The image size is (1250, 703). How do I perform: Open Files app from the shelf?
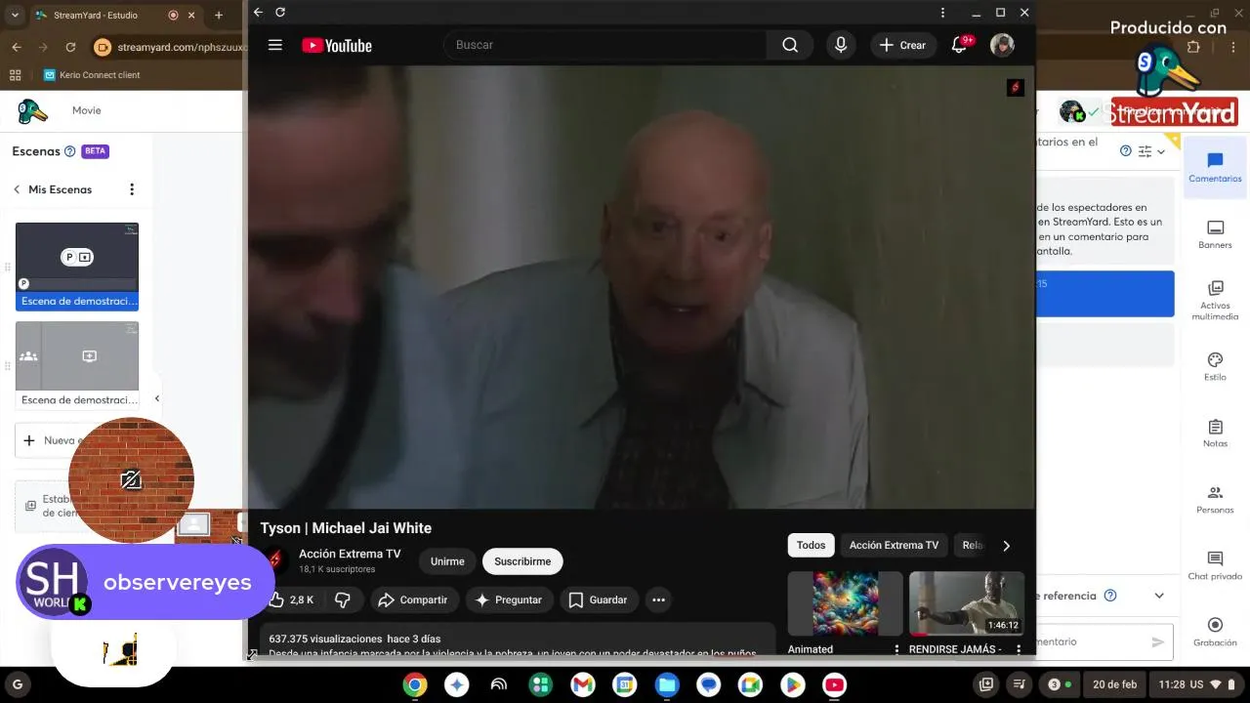pyautogui.click(x=667, y=684)
